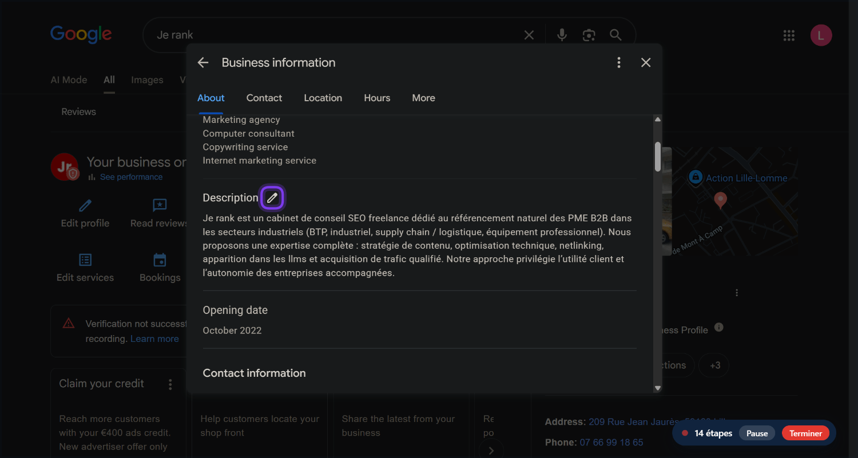
Task: Click the dialog scrollbar up arrow
Action: [658, 119]
